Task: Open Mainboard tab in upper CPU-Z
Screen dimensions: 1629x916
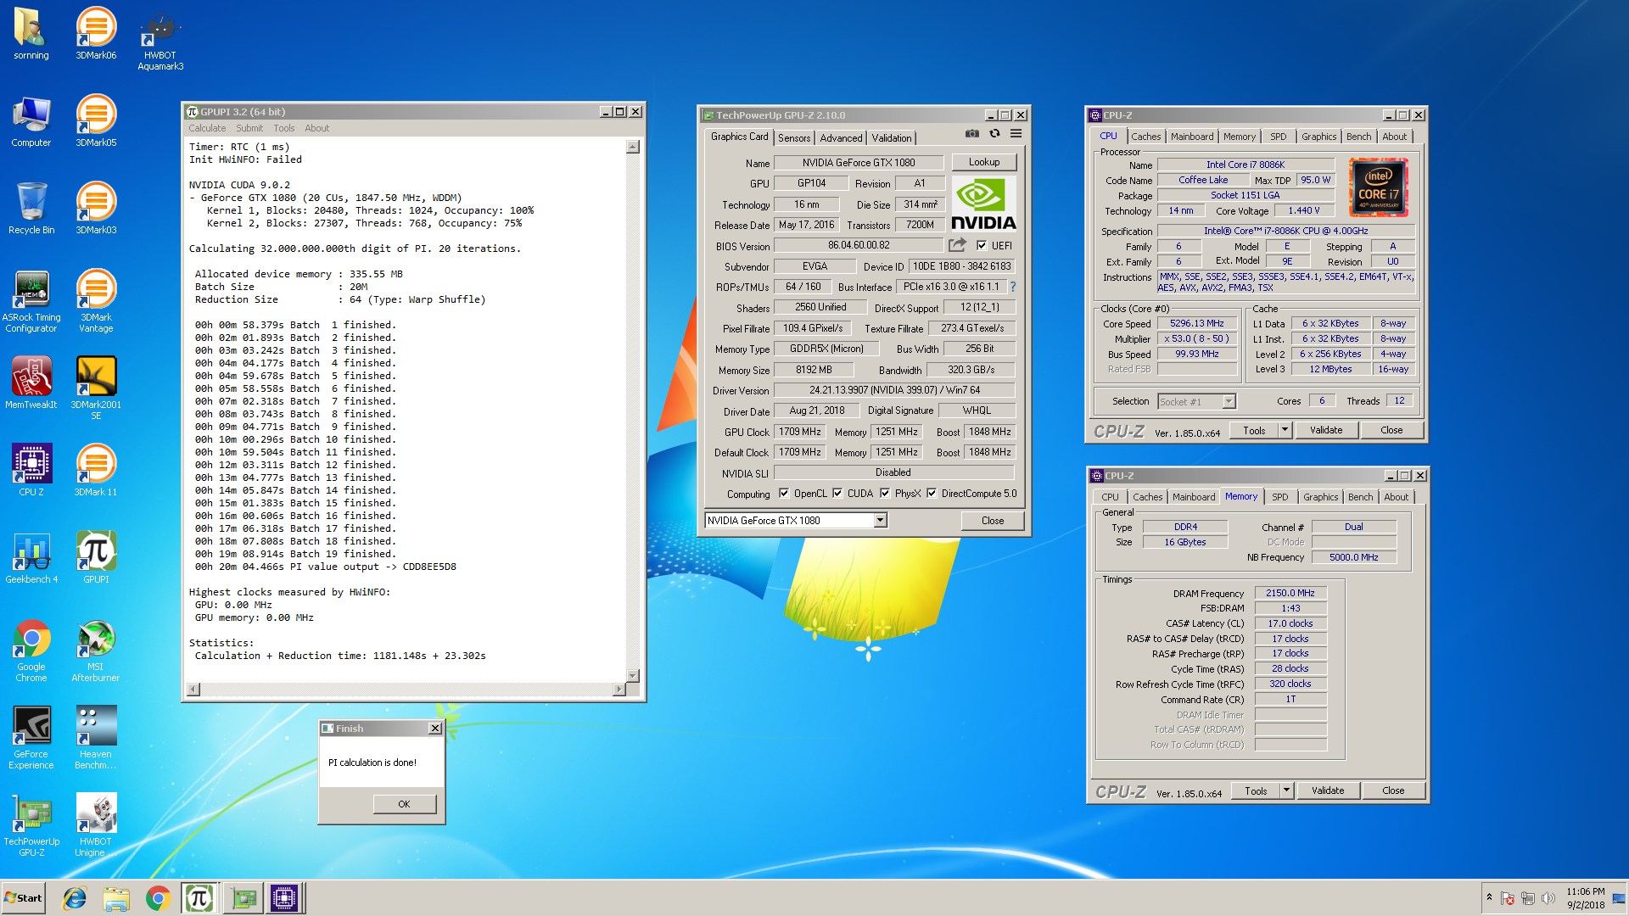Action: [1192, 137]
